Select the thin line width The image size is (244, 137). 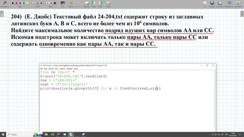click(x=34, y=3)
